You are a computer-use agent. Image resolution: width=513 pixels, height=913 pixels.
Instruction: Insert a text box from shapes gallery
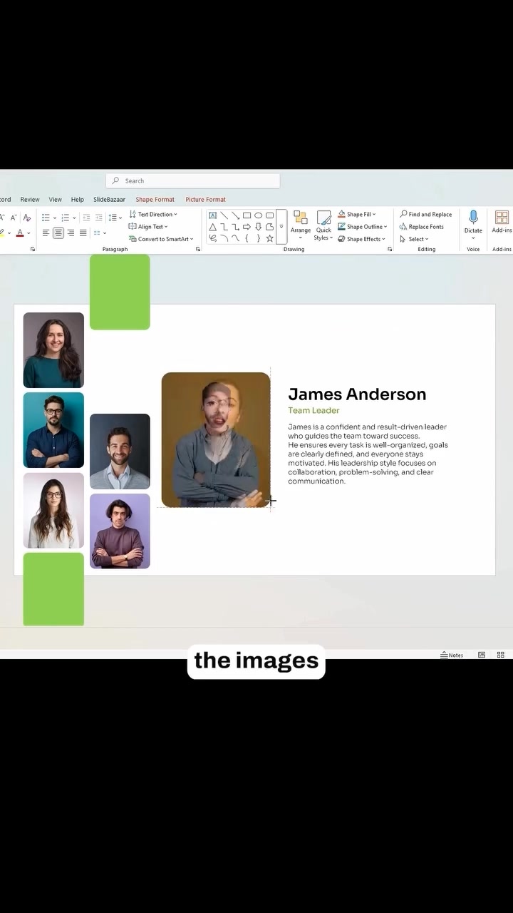(x=212, y=215)
